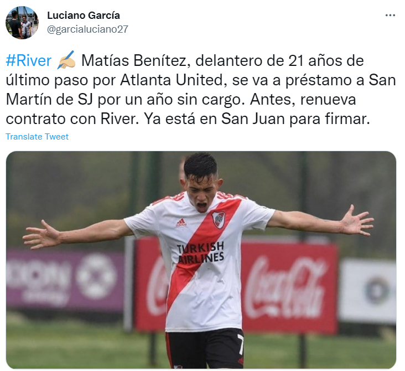Click the Luciano García display name
The image size is (405, 371).
84,16
